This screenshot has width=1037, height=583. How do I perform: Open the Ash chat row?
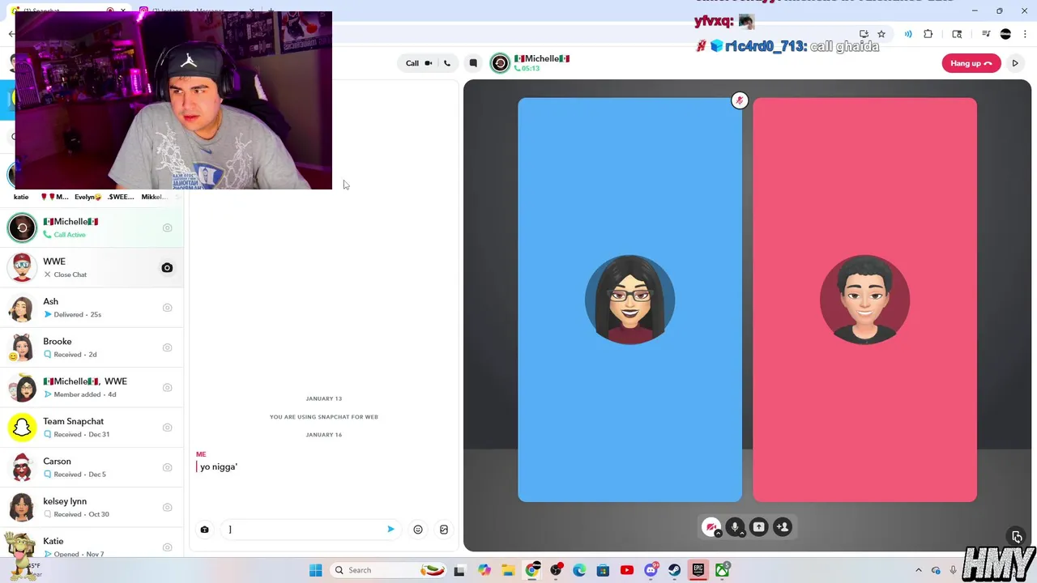[92, 308]
